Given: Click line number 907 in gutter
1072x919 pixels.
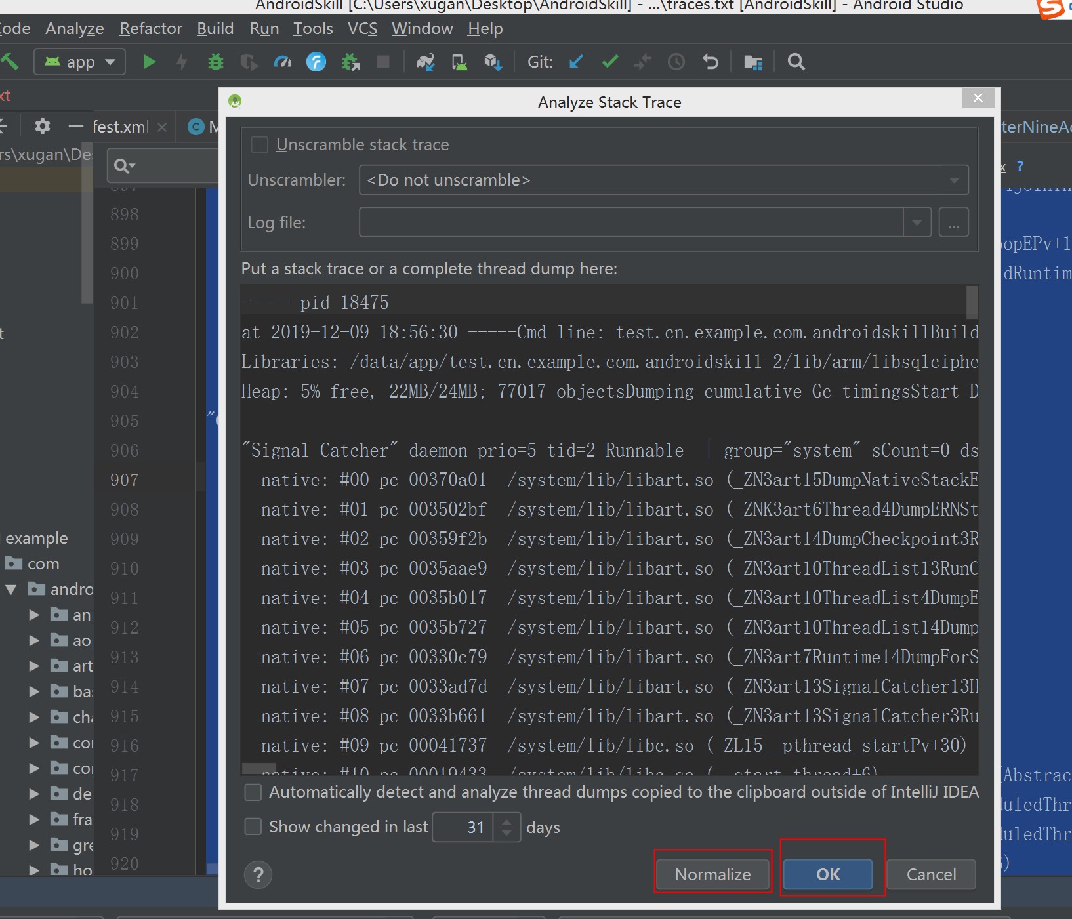Looking at the screenshot, I should (x=125, y=480).
